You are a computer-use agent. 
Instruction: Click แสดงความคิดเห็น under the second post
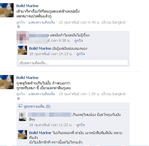(x=42, y=94)
